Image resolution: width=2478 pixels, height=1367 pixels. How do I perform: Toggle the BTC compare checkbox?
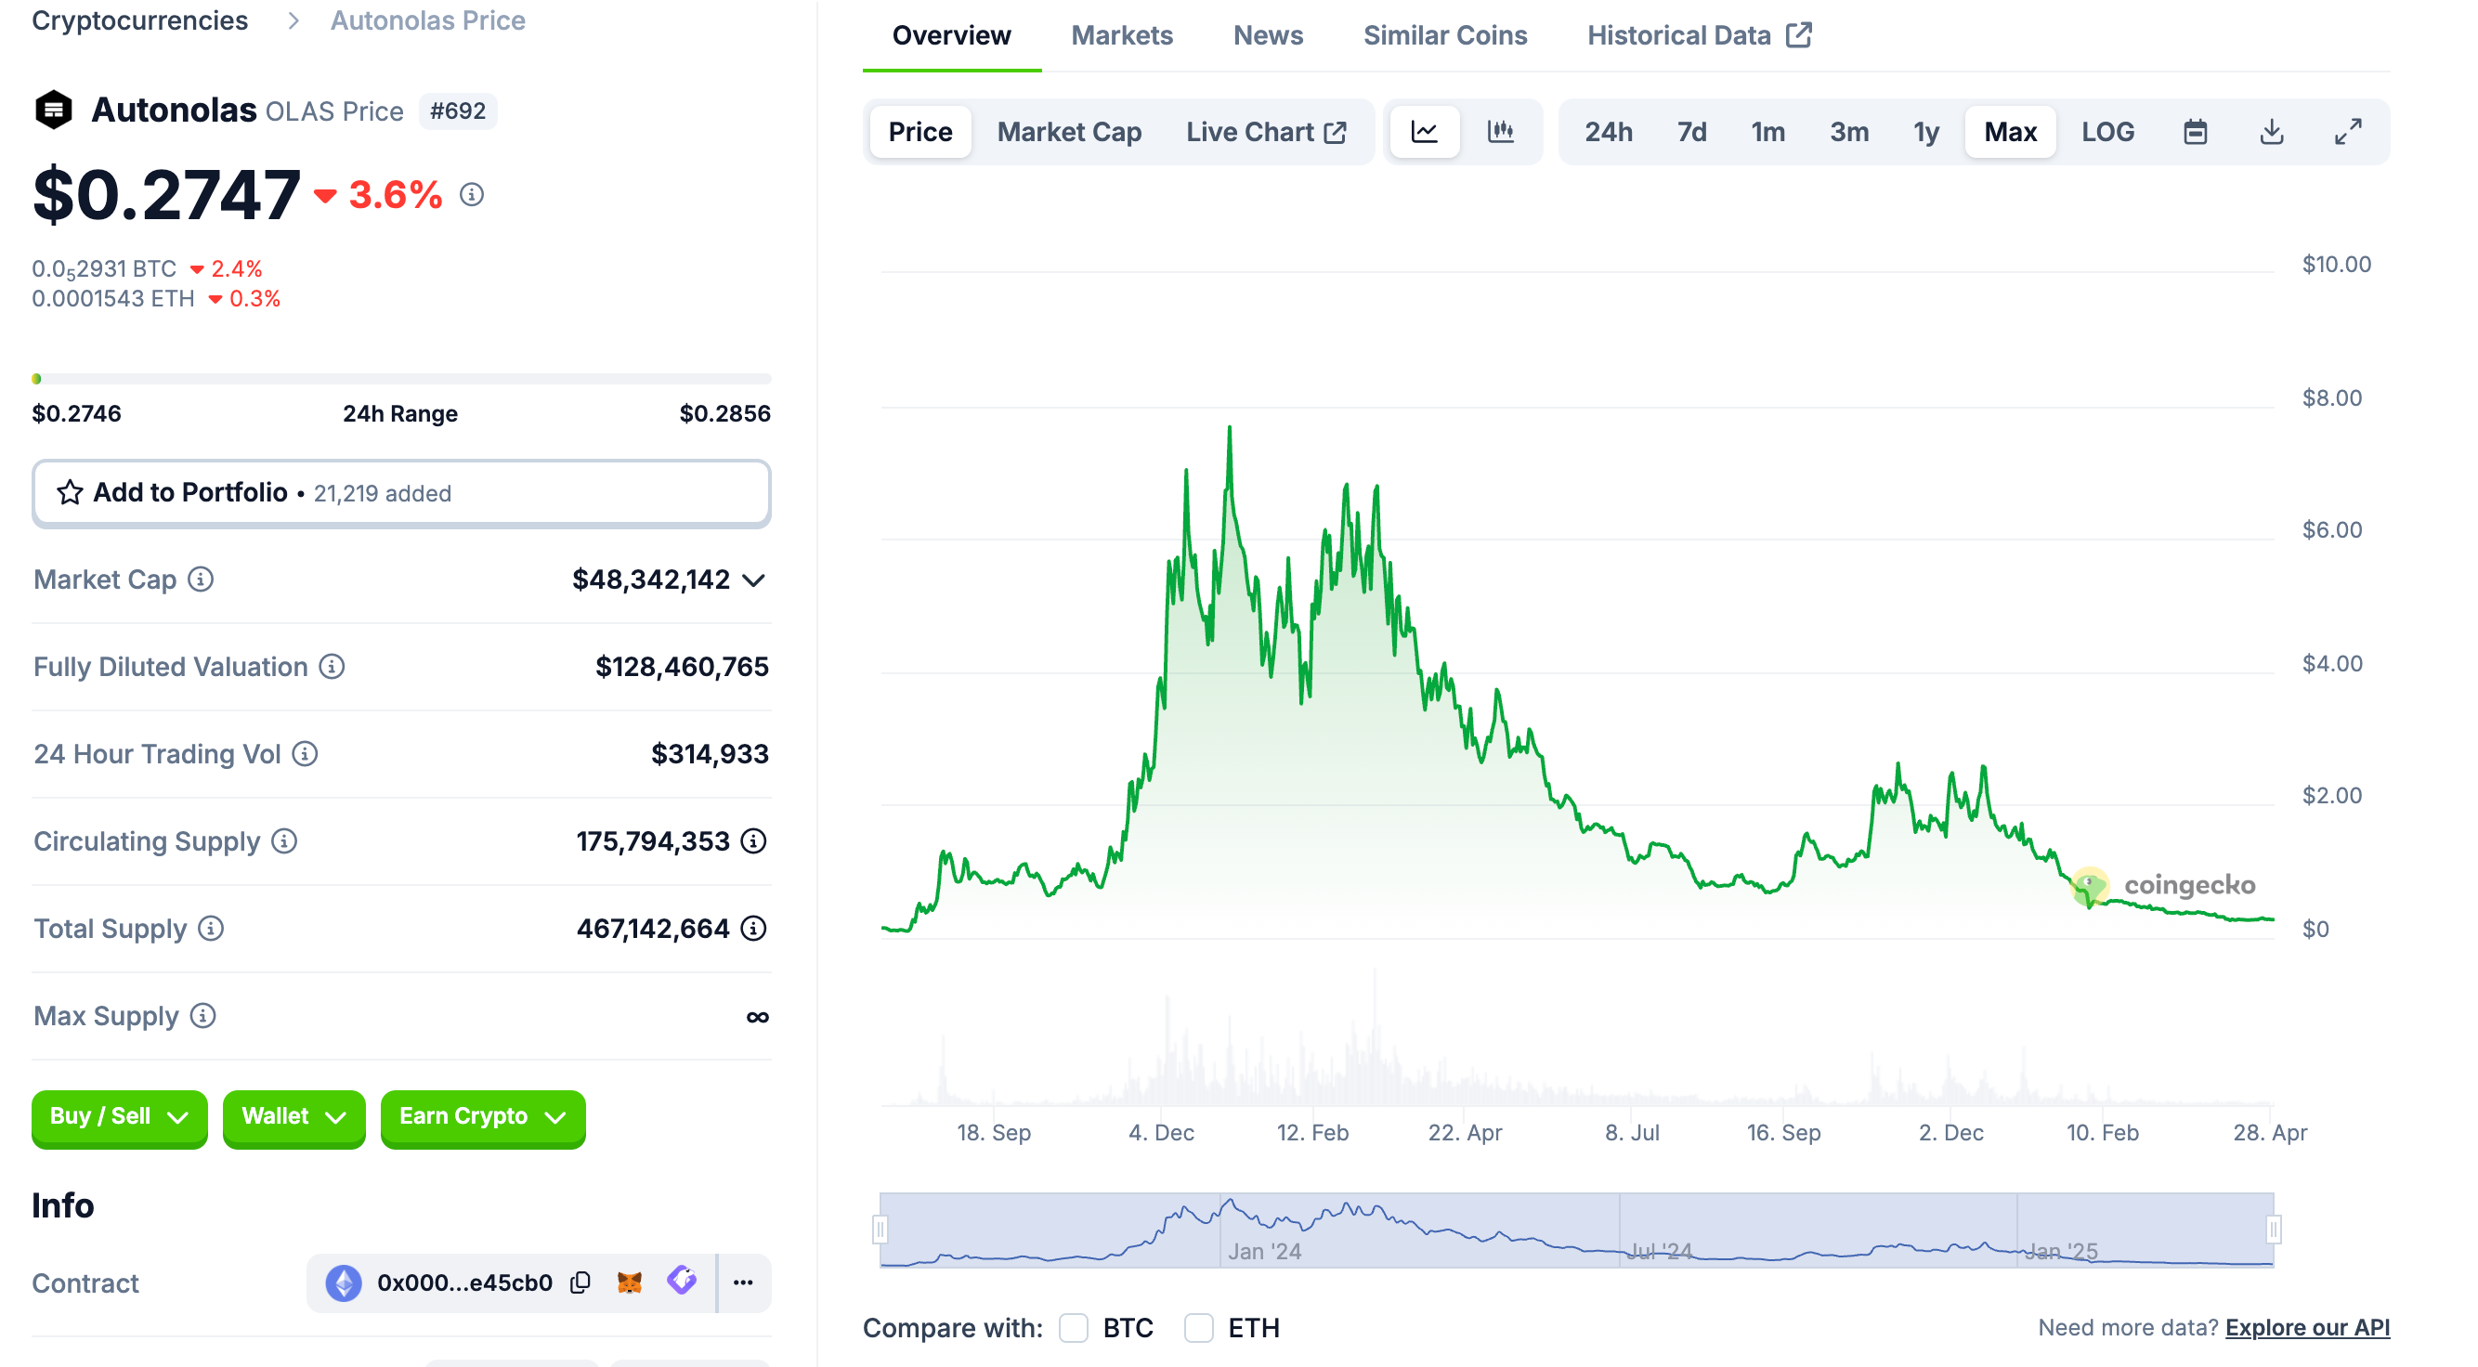click(x=1074, y=1329)
